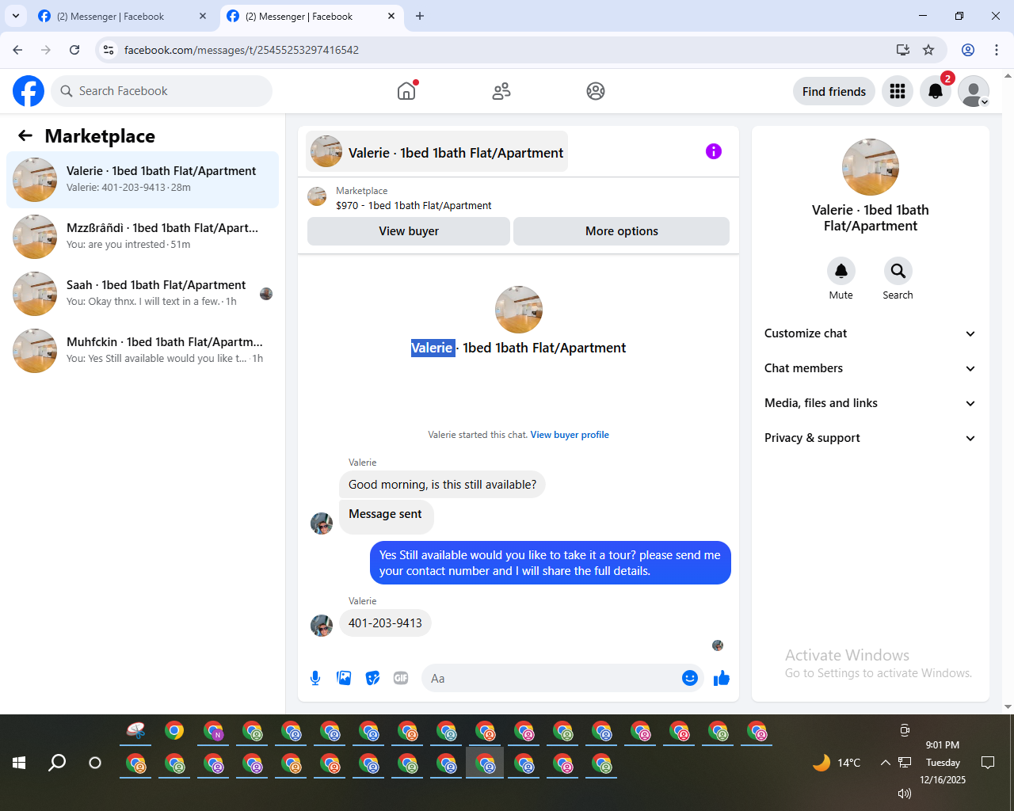The height and width of the screenshot is (811, 1014).
Task: Click the browser address bar URL
Action: tap(242, 50)
